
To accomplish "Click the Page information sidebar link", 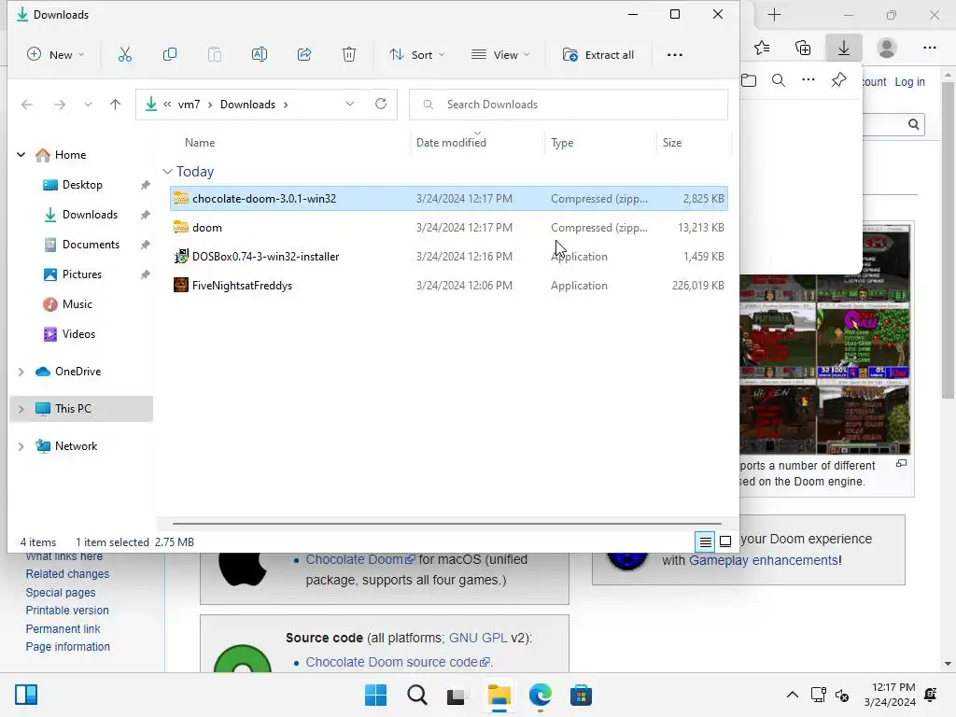I will tap(67, 647).
